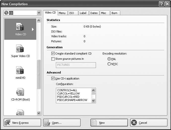Click the help question mark icon

pos(161,4)
